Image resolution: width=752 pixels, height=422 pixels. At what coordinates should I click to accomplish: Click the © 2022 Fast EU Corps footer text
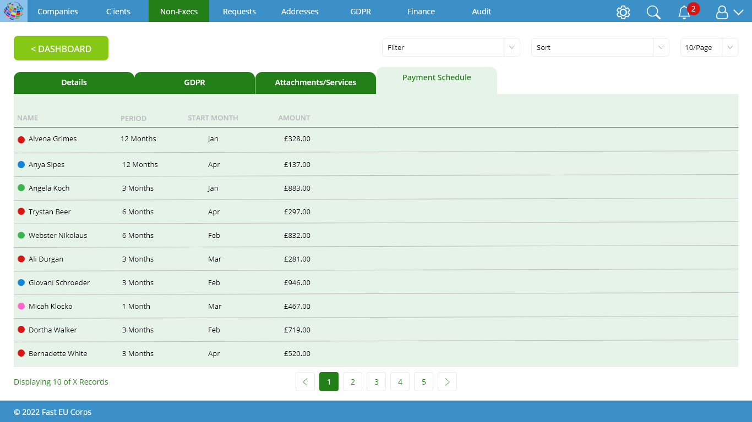[x=53, y=412]
